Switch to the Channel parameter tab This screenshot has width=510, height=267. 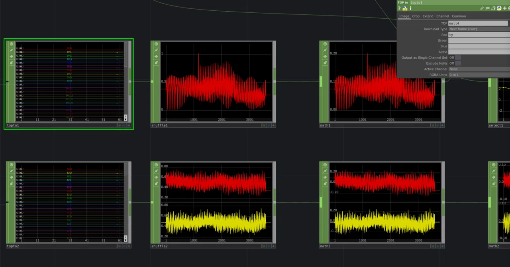tap(442, 16)
